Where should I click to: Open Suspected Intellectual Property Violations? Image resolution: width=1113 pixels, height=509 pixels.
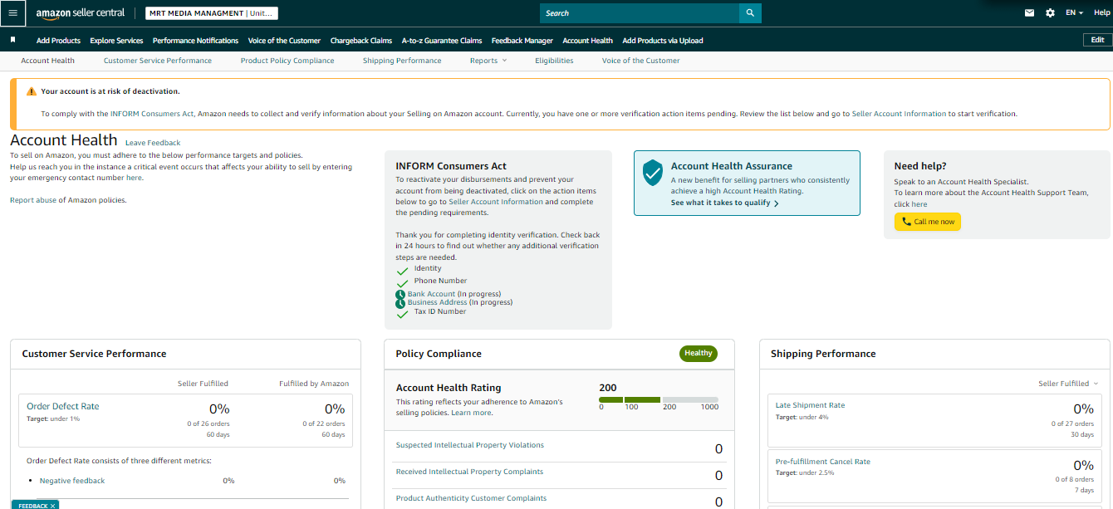tap(470, 445)
